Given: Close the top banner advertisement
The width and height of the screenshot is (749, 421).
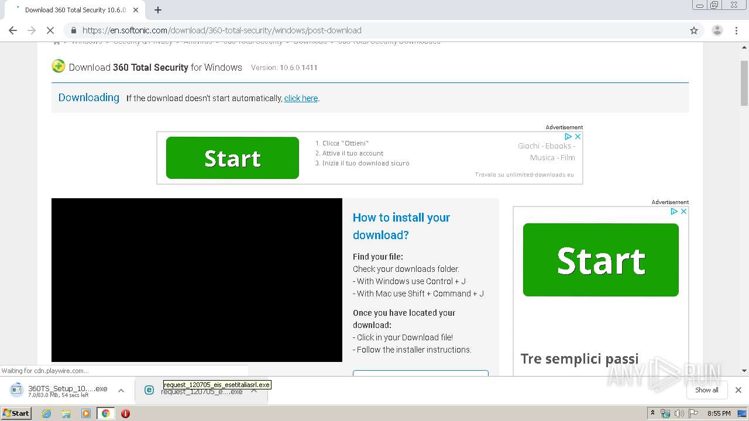Looking at the screenshot, I should click(578, 136).
